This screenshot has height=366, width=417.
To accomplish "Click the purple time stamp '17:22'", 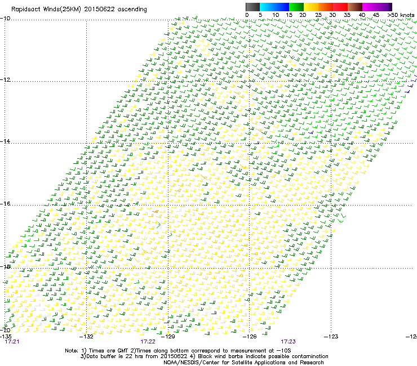I will click(x=148, y=342).
